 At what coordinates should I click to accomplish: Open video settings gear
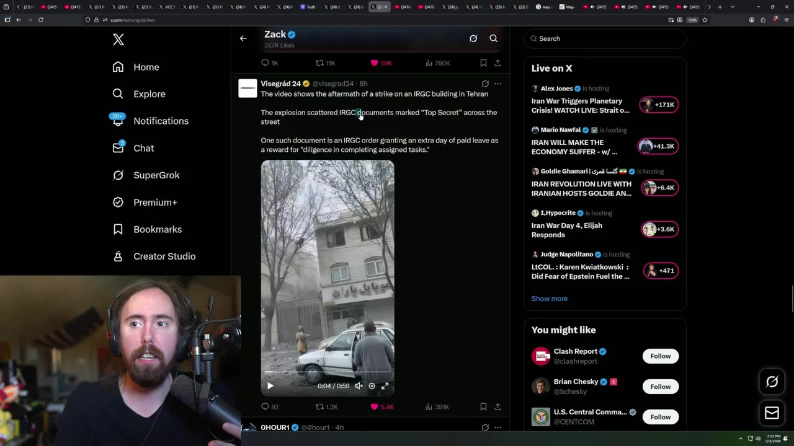tap(372, 386)
